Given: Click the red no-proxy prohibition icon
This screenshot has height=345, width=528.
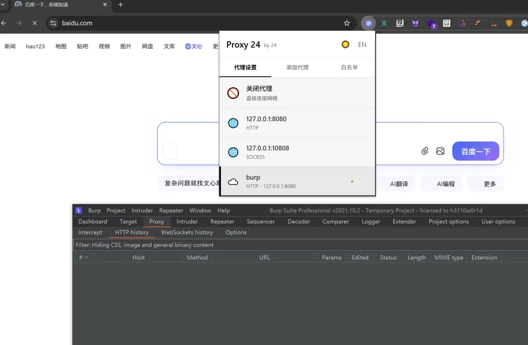Looking at the screenshot, I should coord(233,93).
